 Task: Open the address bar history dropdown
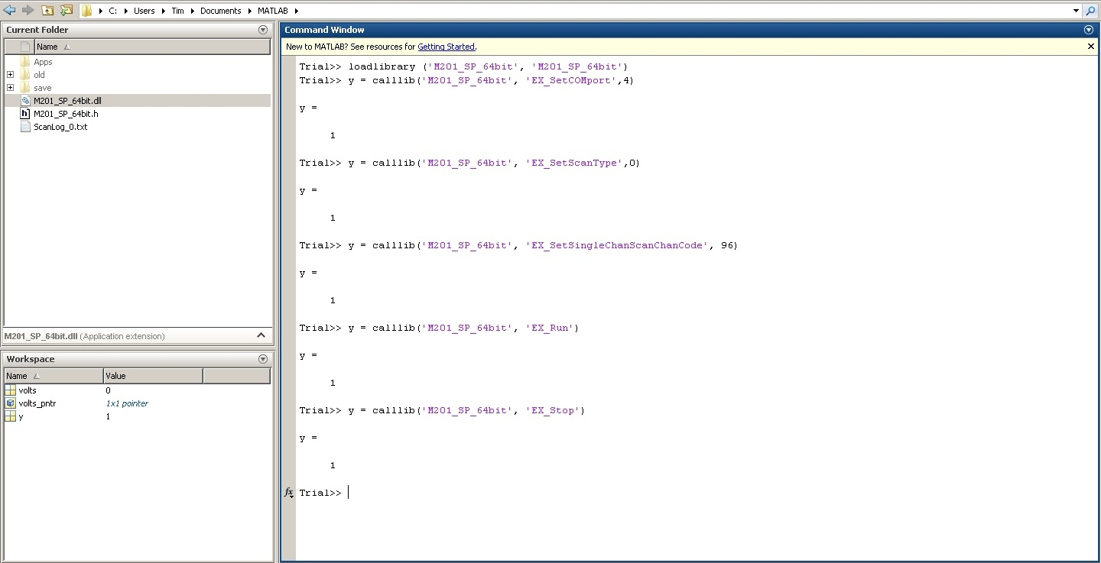tap(1076, 11)
